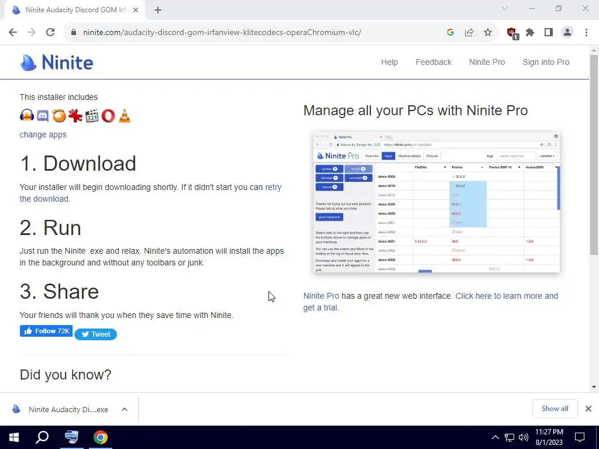Screen dimensions: 599x449
Task: Click the Audacity headphones app icon
Action: click(27, 115)
